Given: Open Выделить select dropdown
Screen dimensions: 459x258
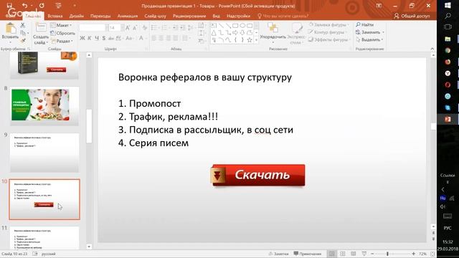Looking at the screenshot, I should [x=370, y=40].
